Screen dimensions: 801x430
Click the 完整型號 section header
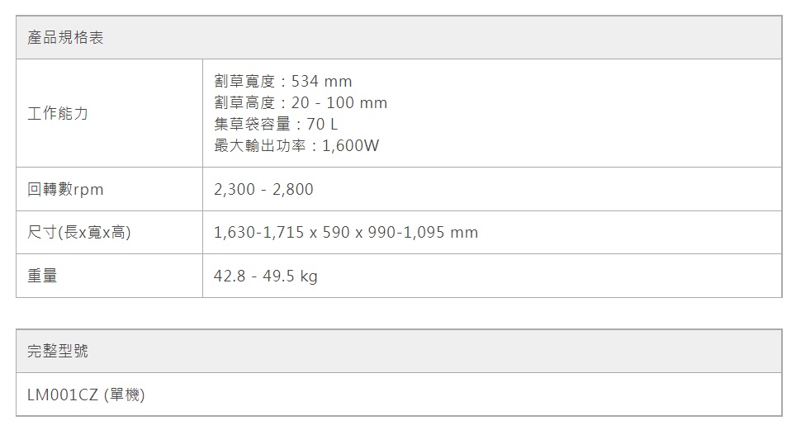[x=58, y=352]
